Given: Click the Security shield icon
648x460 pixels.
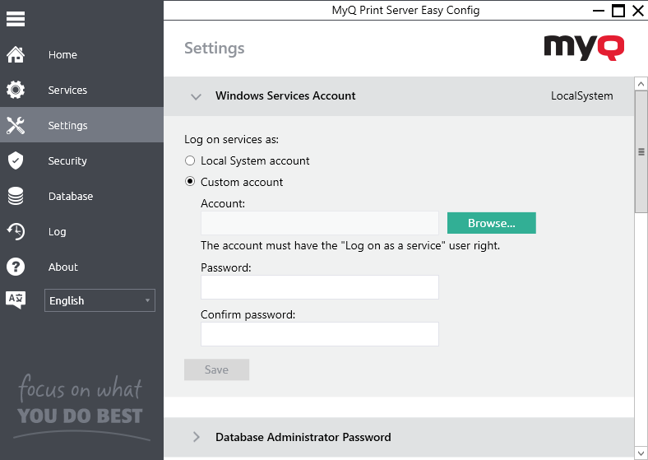Looking at the screenshot, I should 16,161.
